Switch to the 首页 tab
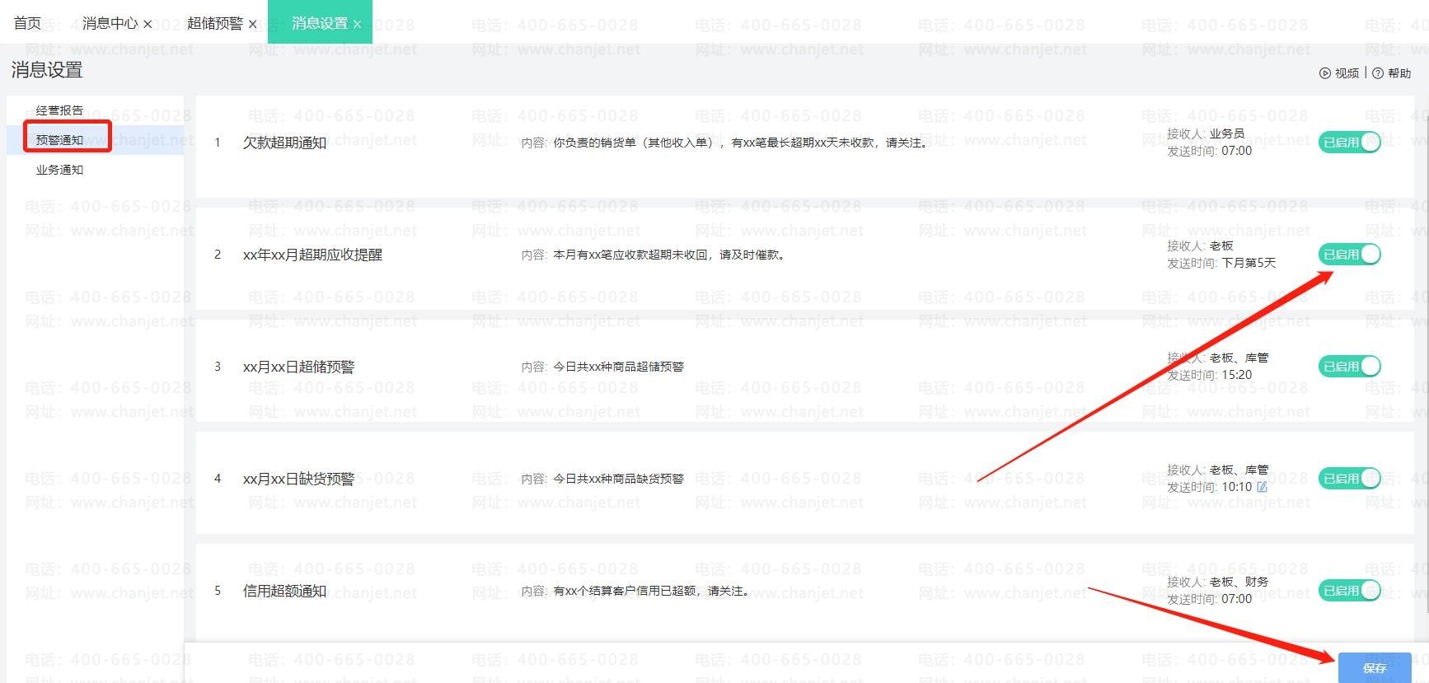The image size is (1429, 683). tap(27, 23)
